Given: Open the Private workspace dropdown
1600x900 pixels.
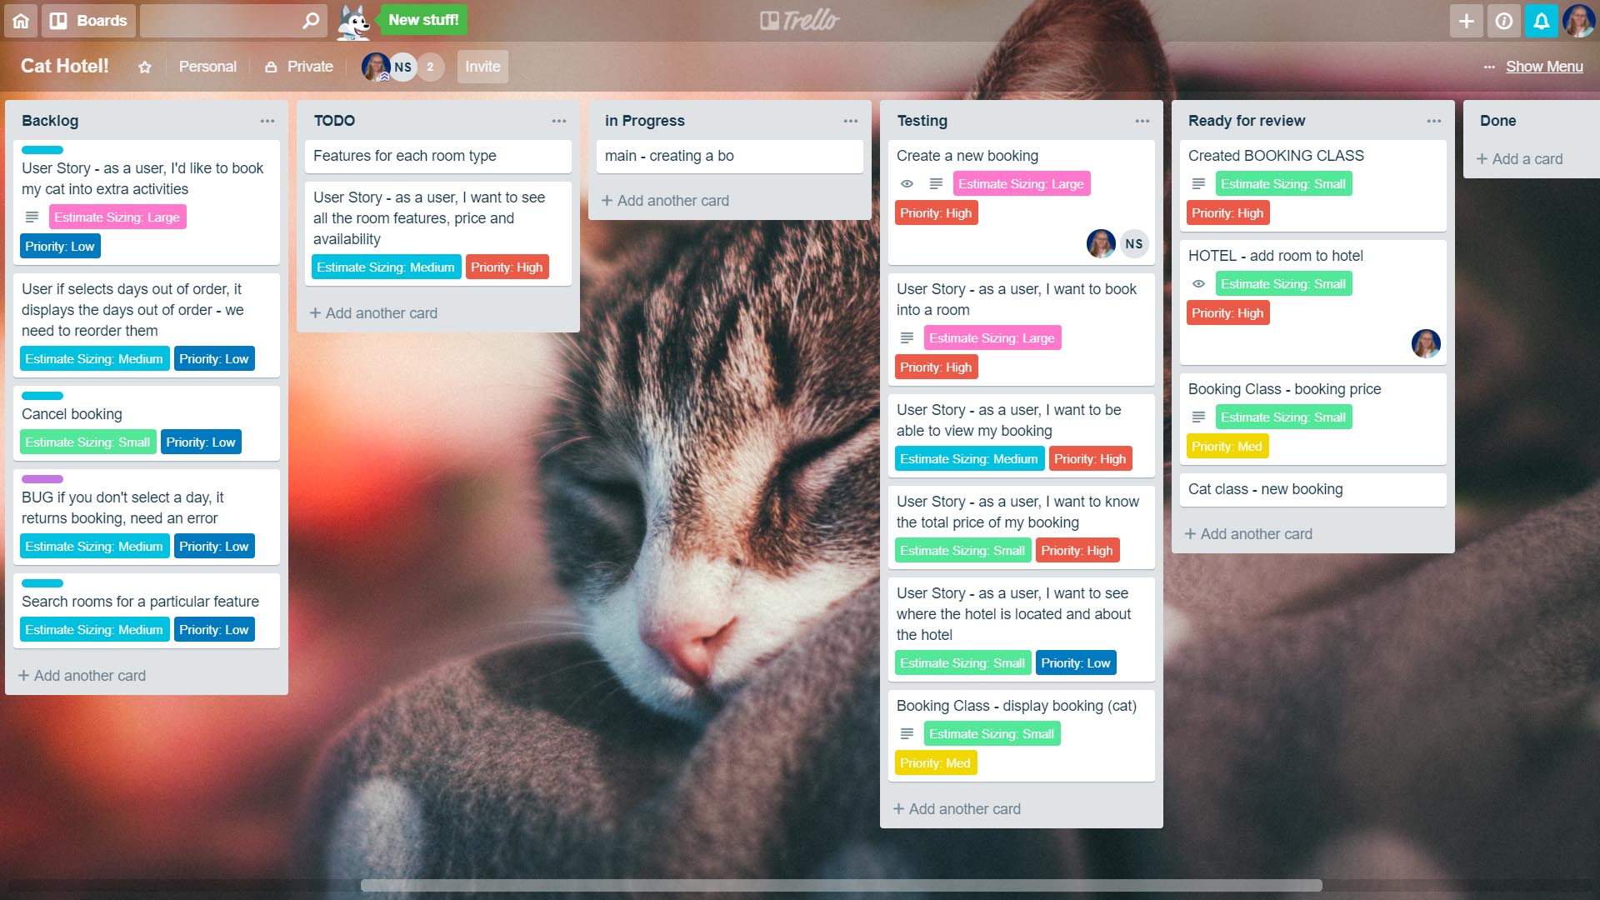Looking at the screenshot, I should coord(300,67).
